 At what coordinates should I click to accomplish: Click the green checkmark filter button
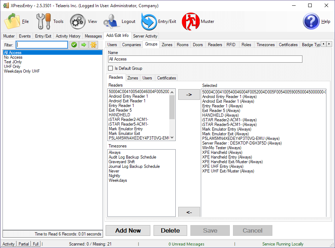pyautogui.click(x=74, y=45)
